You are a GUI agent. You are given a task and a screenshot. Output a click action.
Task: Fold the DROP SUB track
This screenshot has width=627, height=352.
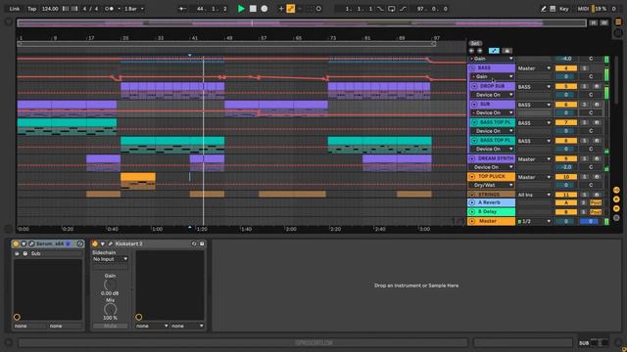pyautogui.click(x=474, y=86)
